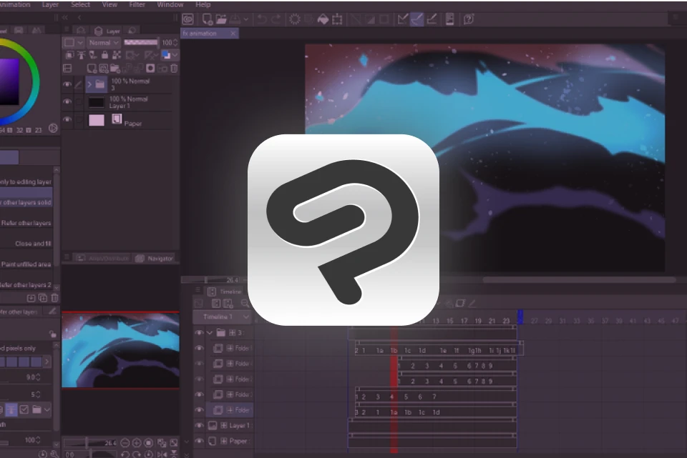This screenshot has height=458, width=687.
Task: Toggle eye for first timeline Folder track
Action: coord(199,348)
